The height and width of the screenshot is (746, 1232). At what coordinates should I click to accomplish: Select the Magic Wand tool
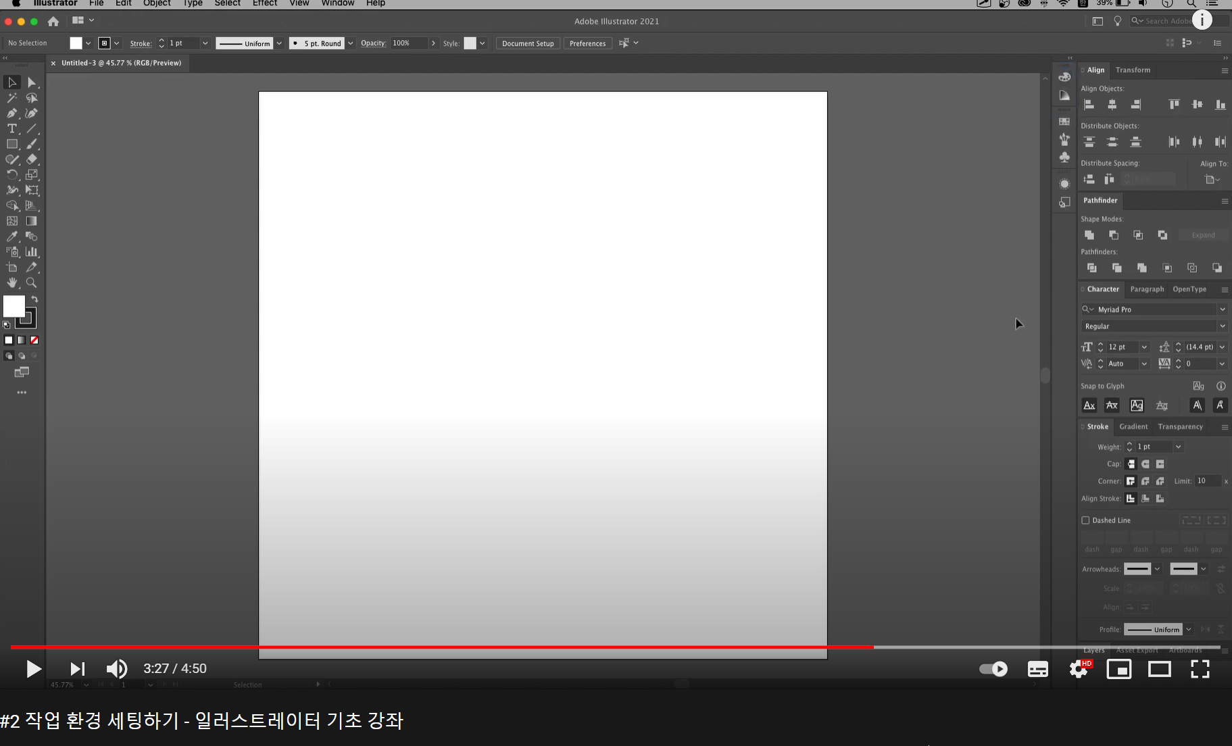click(x=12, y=98)
